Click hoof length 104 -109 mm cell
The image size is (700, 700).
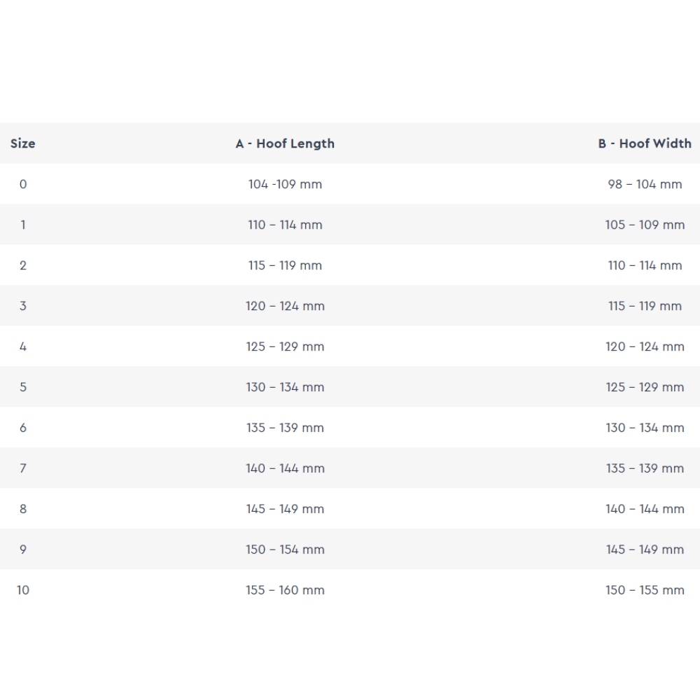pyautogui.click(x=285, y=184)
